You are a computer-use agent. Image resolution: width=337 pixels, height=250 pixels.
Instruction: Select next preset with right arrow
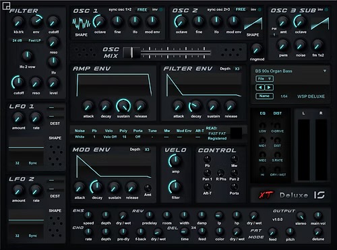(x=269, y=88)
